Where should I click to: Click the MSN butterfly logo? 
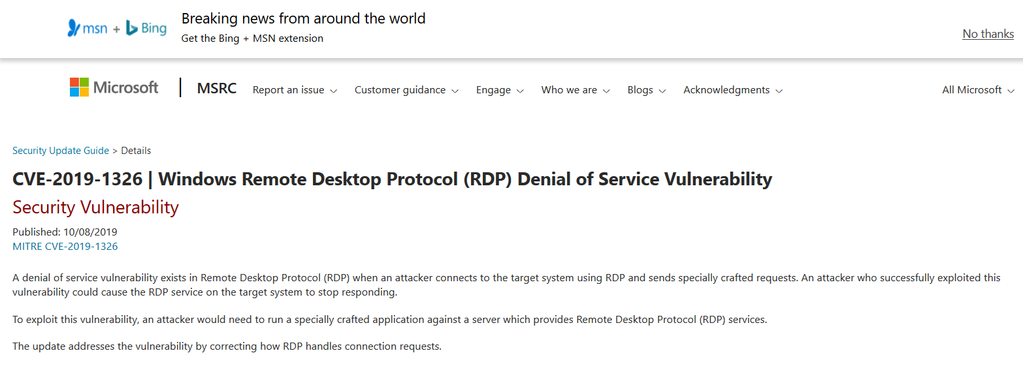(74, 27)
